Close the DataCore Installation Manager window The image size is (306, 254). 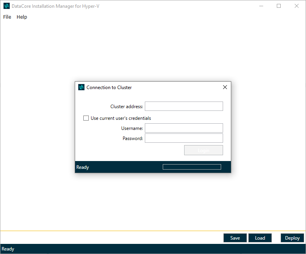(297, 6)
